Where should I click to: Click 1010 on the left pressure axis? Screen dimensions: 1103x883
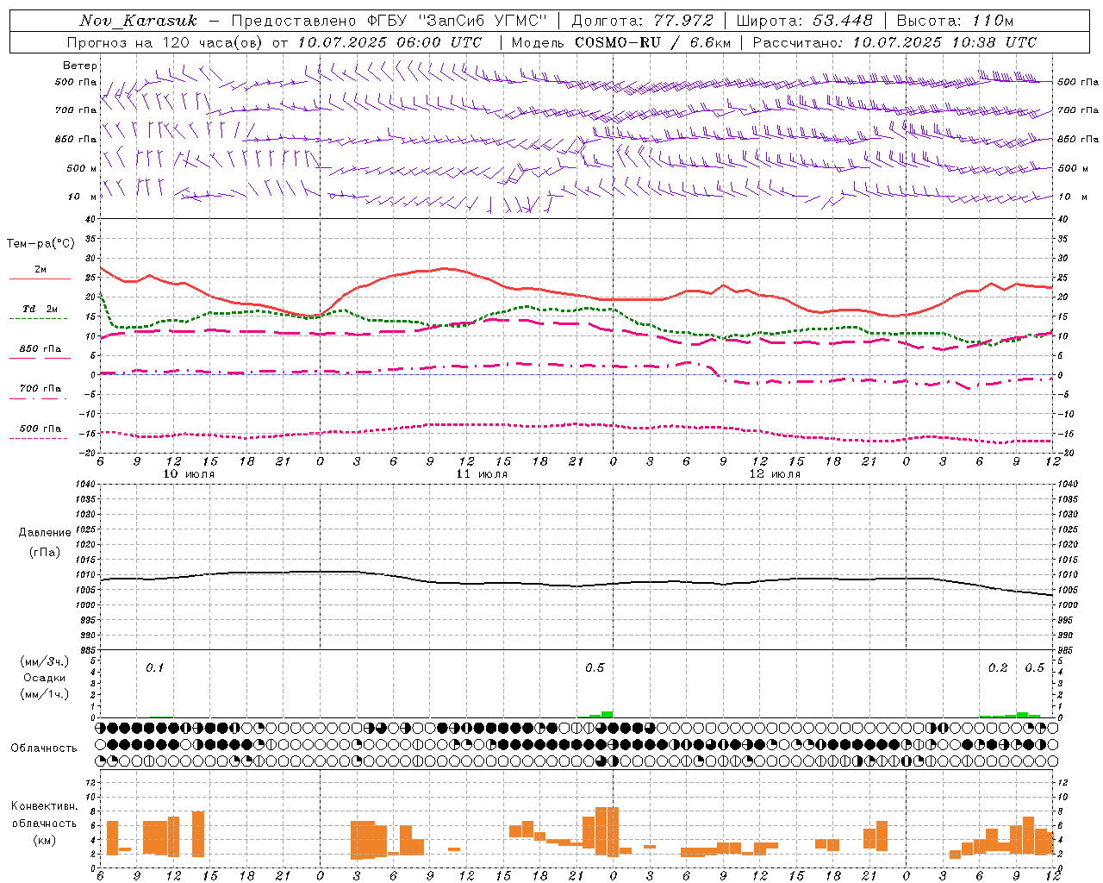coord(84,575)
